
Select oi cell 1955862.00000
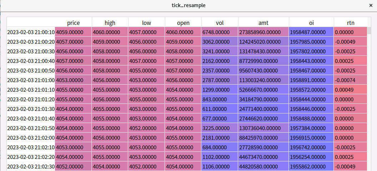[311, 166]
